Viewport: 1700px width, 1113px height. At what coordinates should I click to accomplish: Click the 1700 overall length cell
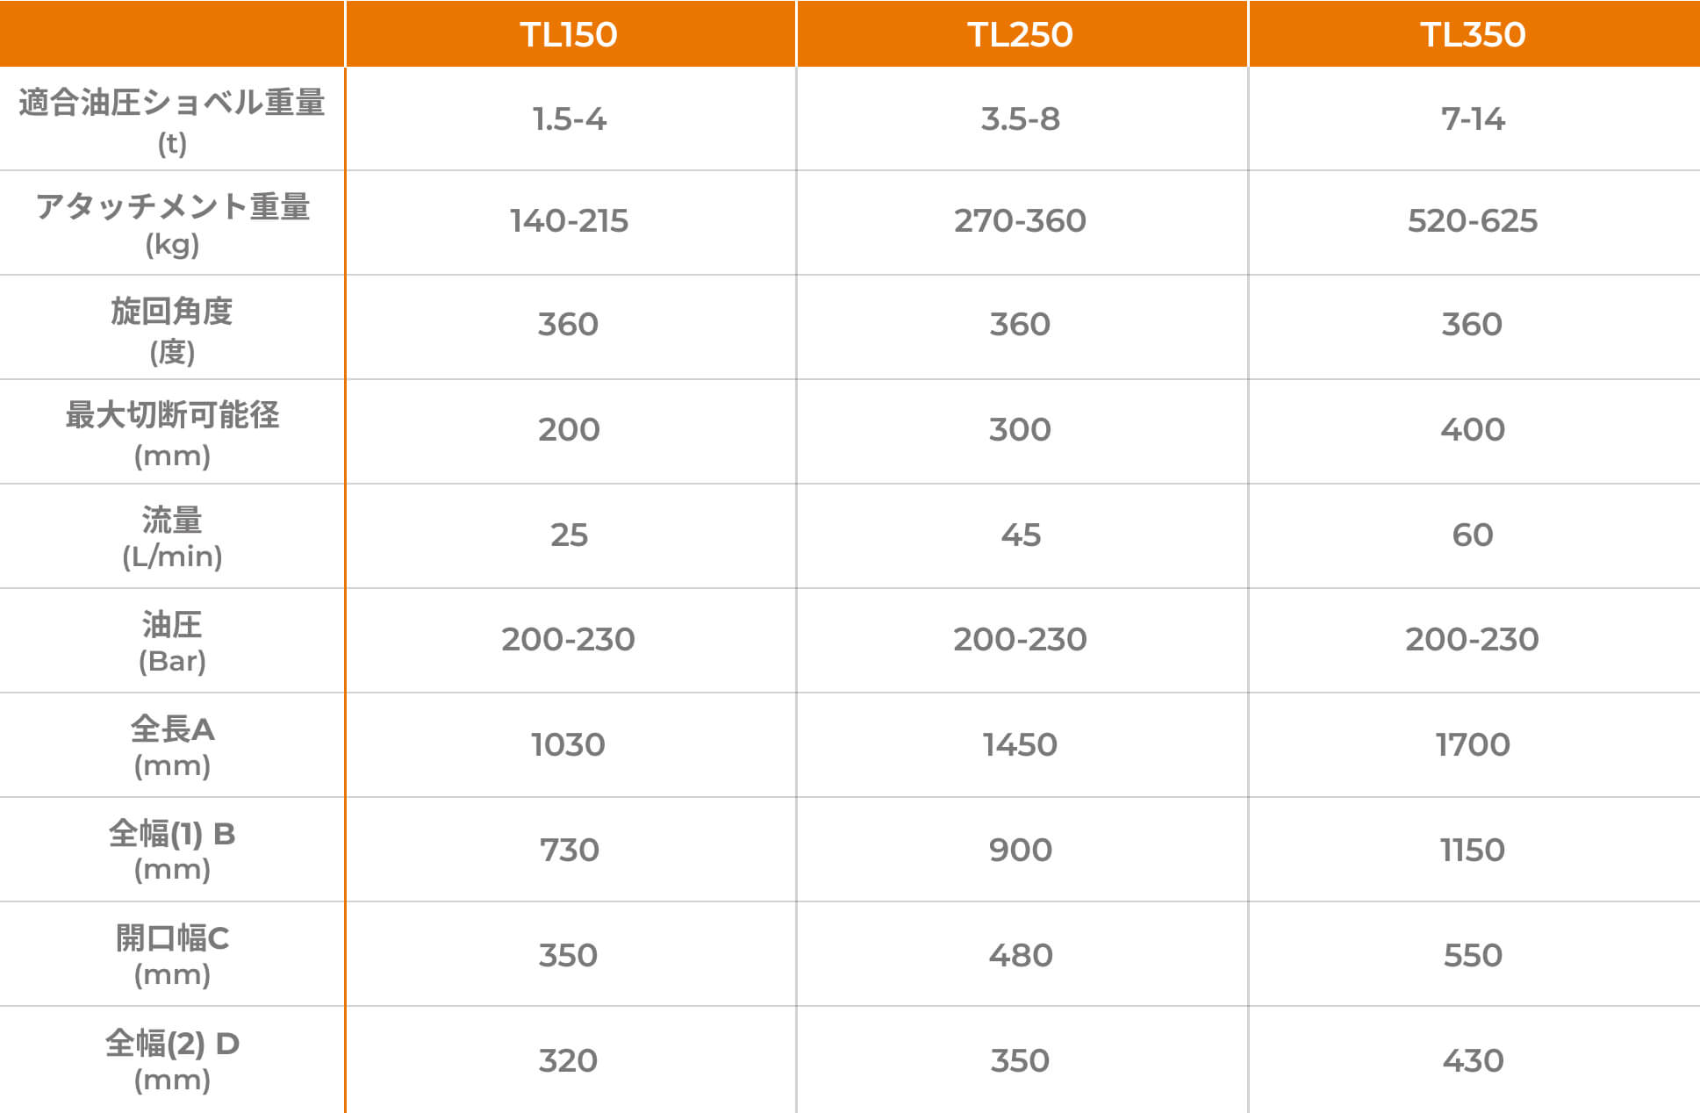pyautogui.click(x=1474, y=745)
